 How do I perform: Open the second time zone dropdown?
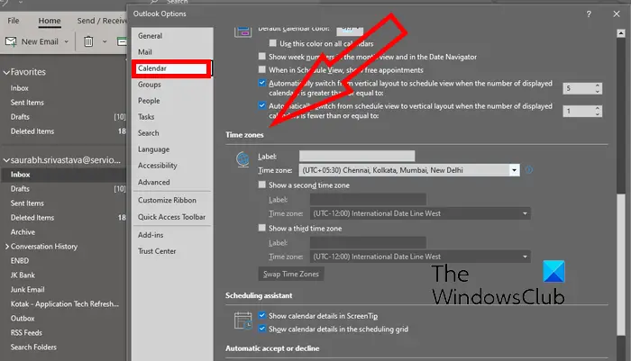tap(525, 213)
